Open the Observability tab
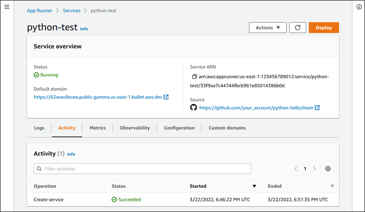The height and width of the screenshot is (212, 365). pos(135,128)
